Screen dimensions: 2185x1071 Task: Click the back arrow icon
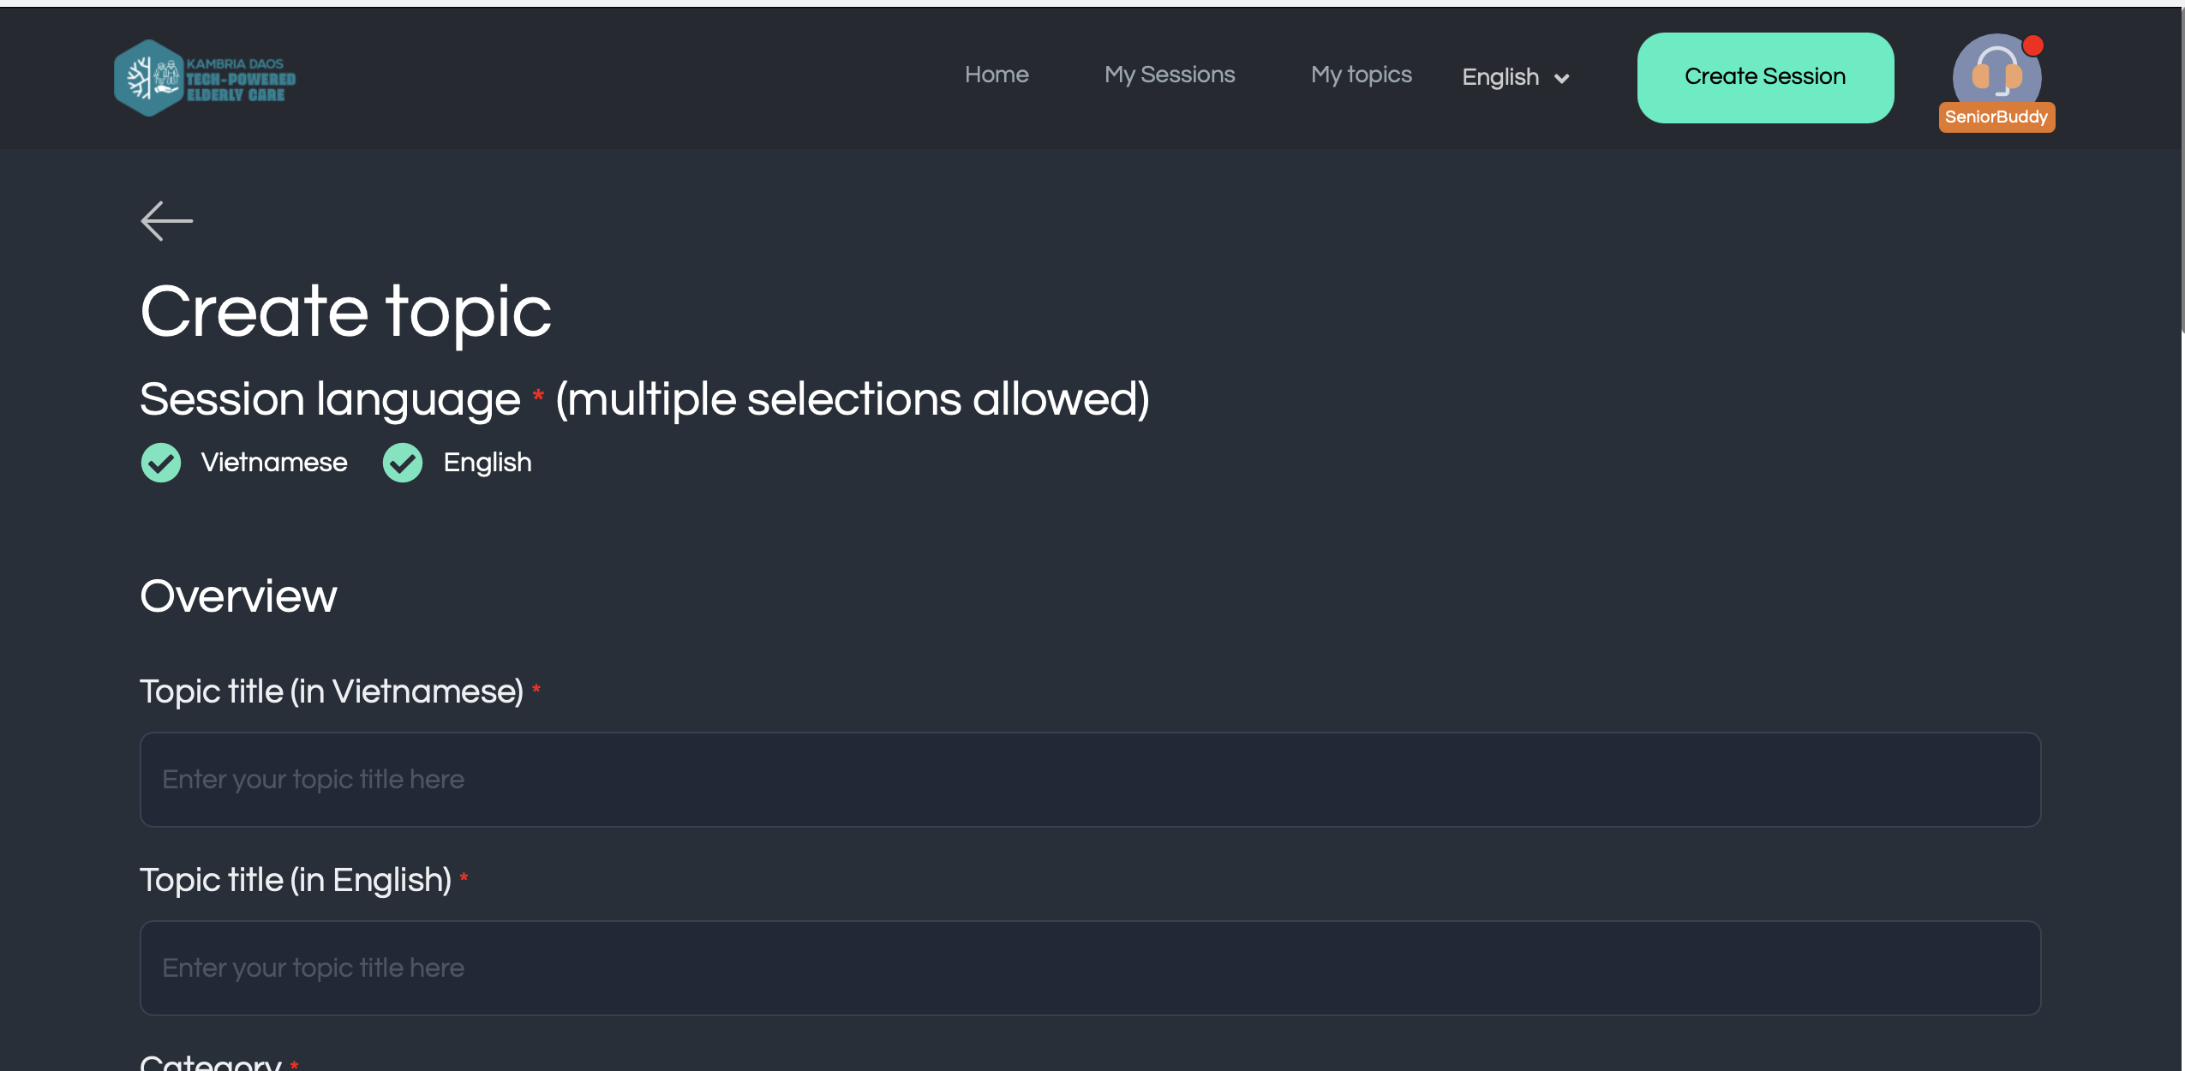[167, 221]
